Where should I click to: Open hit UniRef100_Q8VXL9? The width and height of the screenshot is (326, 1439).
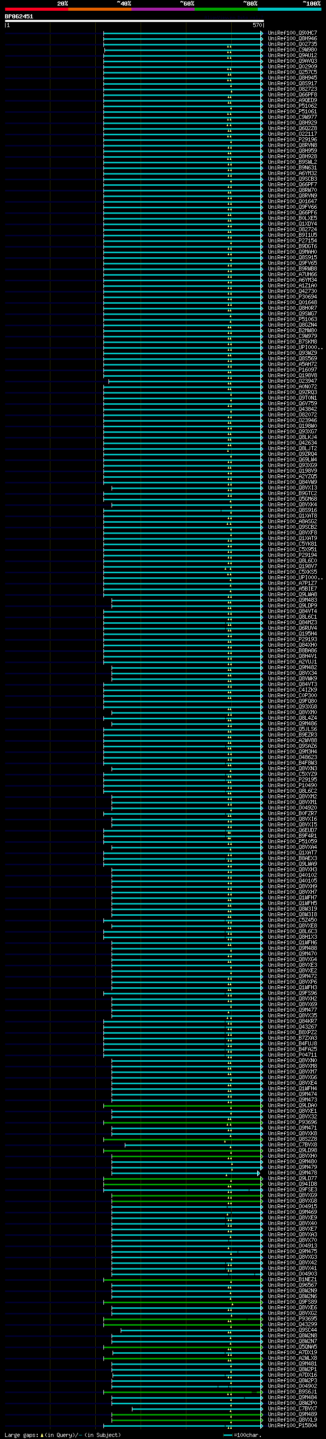[292, 1420]
